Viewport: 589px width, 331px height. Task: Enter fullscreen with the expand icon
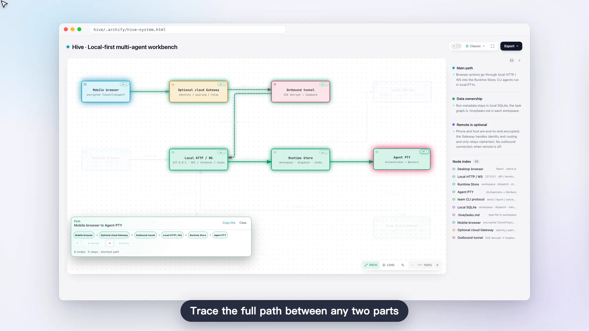pos(492,46)
